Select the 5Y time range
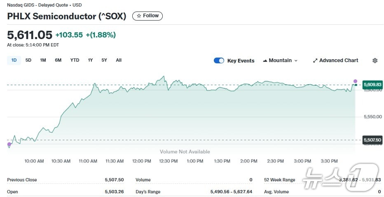The height and width of the screenshot is (197, 384). 104,60
